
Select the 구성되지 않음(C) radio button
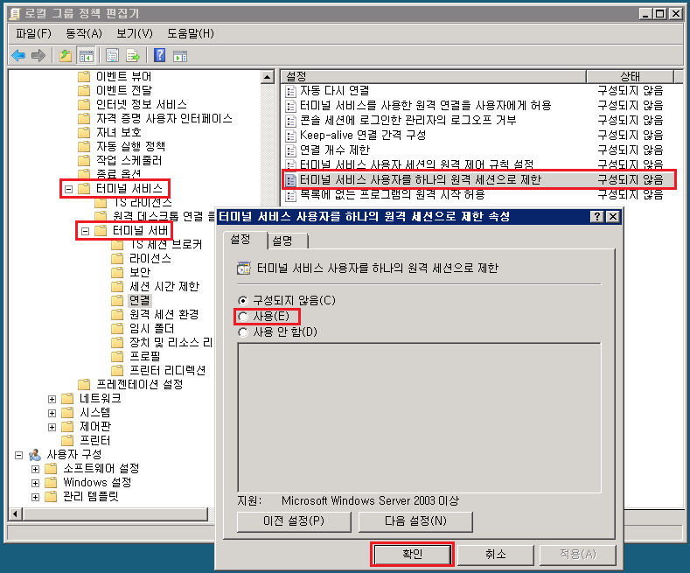(242, 301)
